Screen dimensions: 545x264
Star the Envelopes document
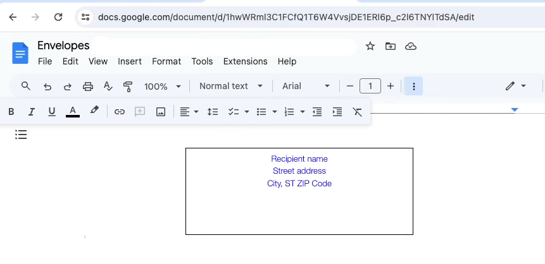click(370, 46)
